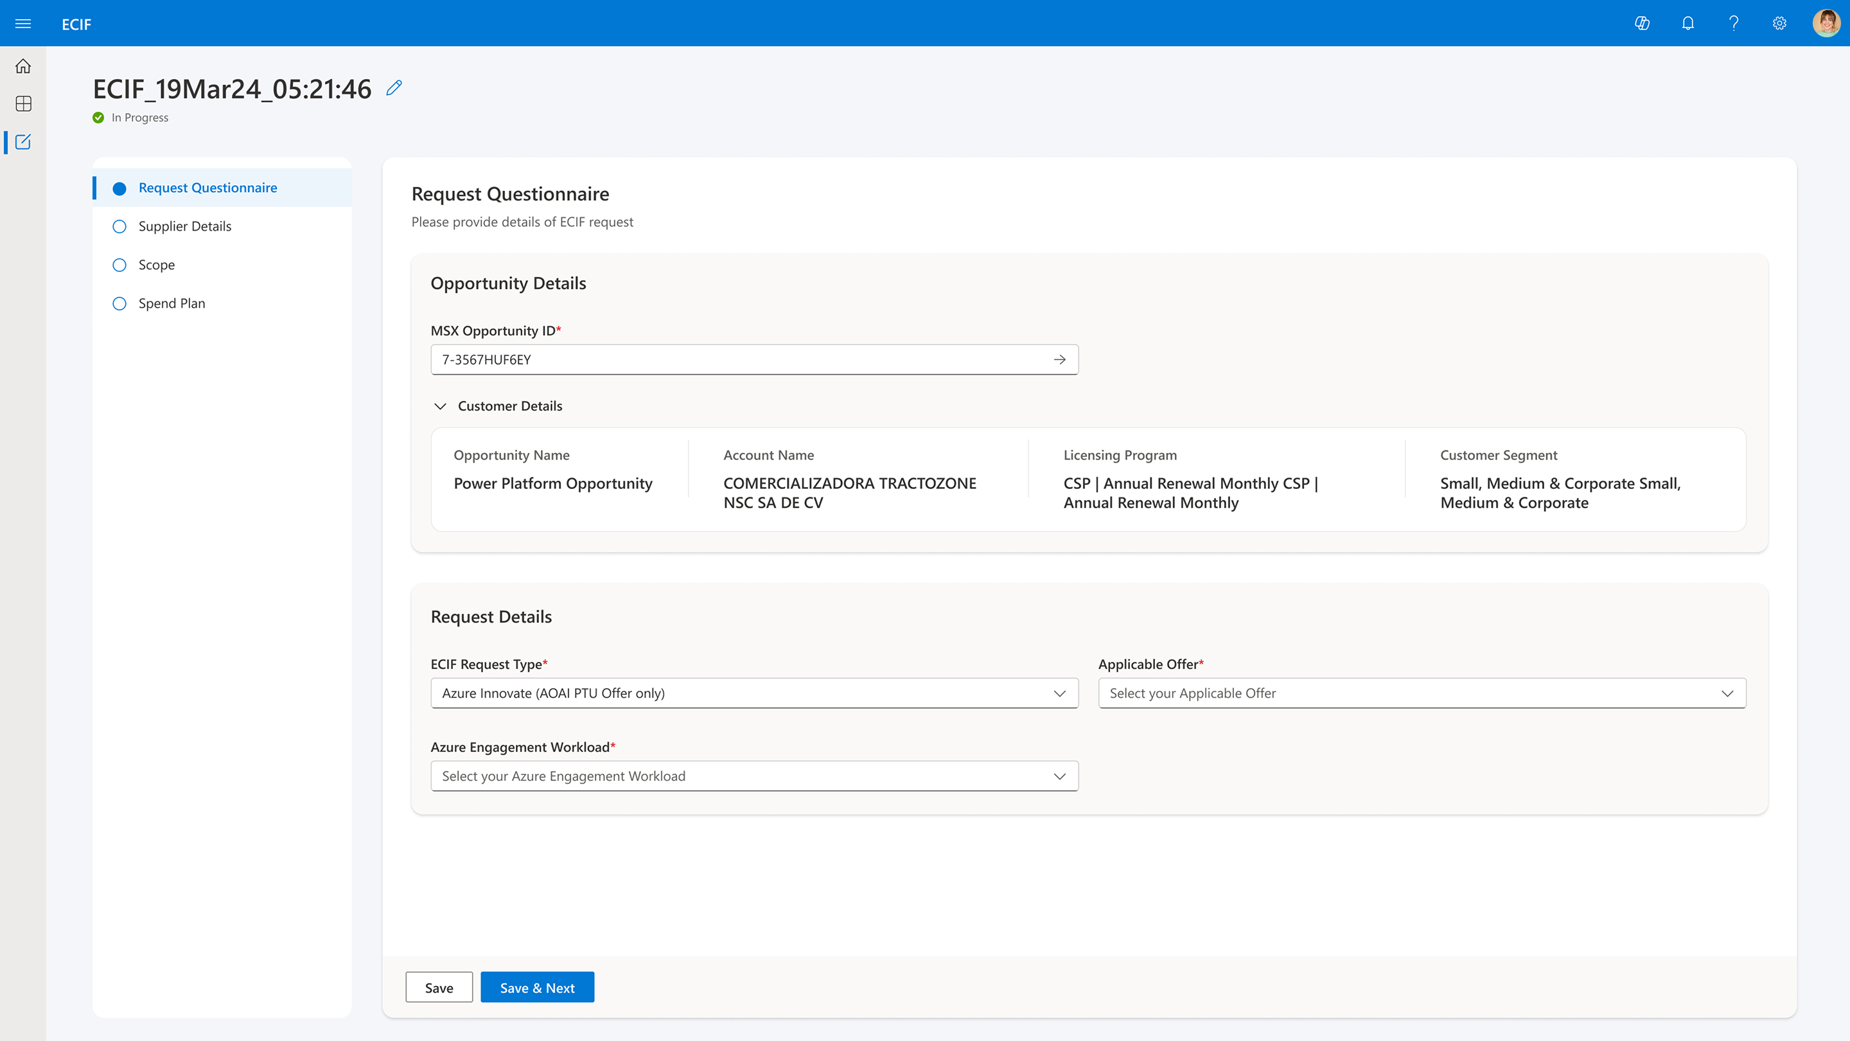
Task: Open Applicable Offer dropdown
Action: click(1422, 693)
